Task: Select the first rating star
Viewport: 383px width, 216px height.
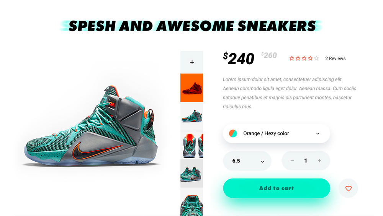Action: point(291,58)
